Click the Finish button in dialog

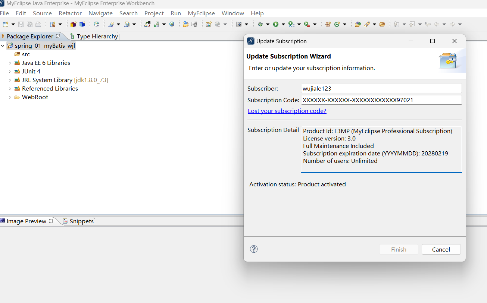(399, 249)
